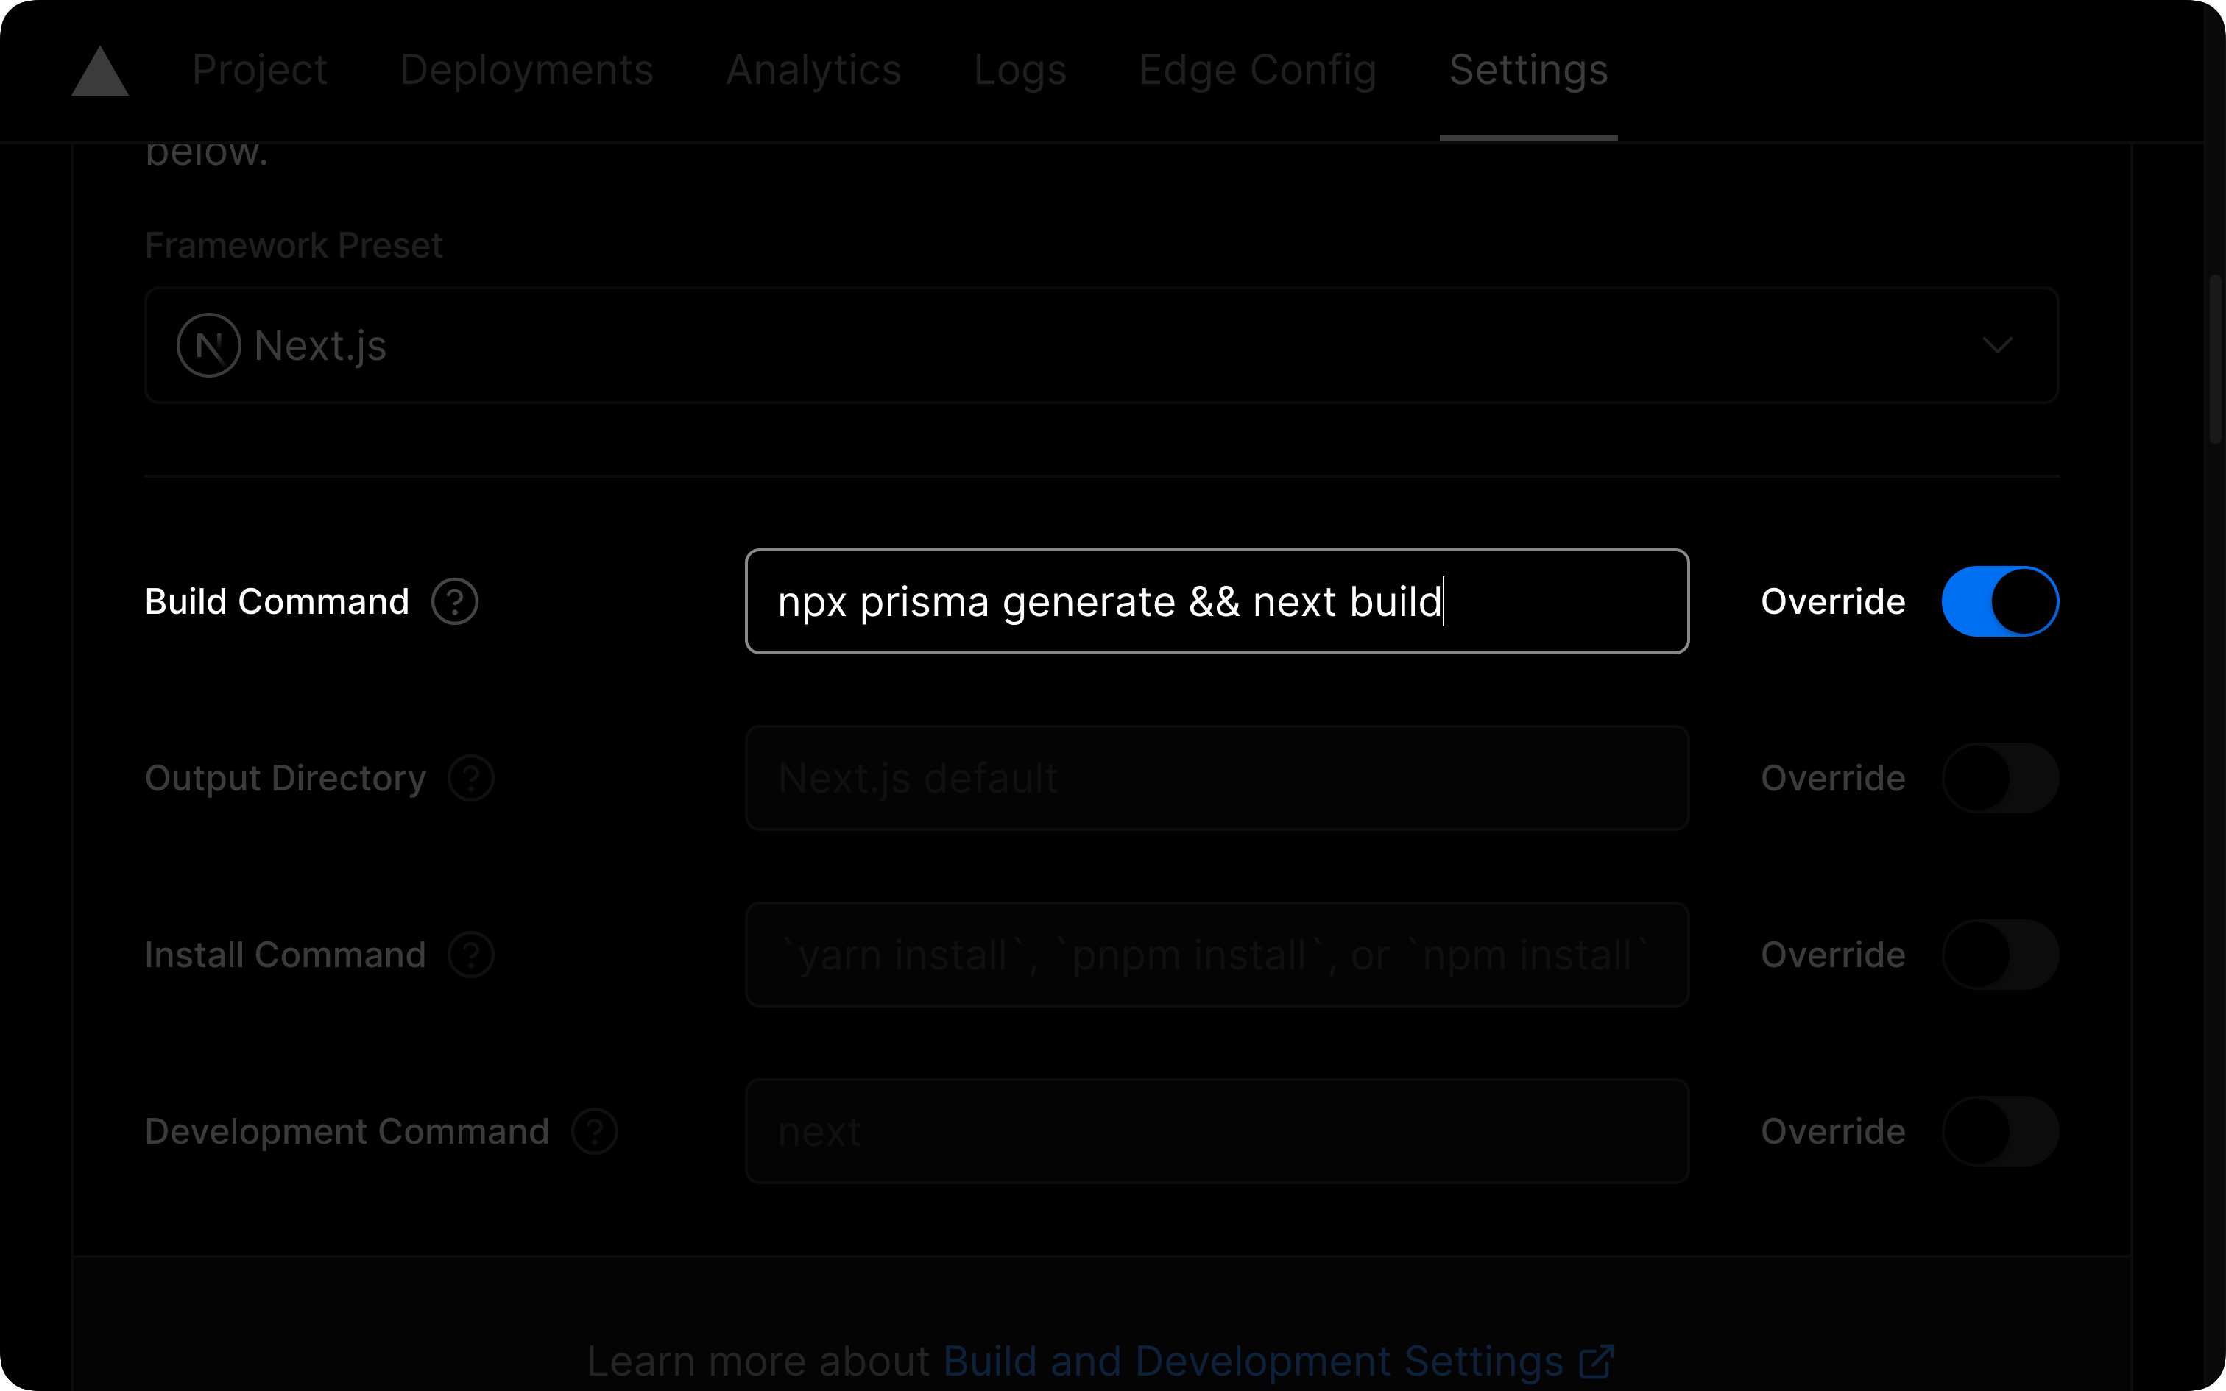This screenshot has width=2226, height=1391.
Task: Open the Output Directory help tooltip
Action: (472, 777)
